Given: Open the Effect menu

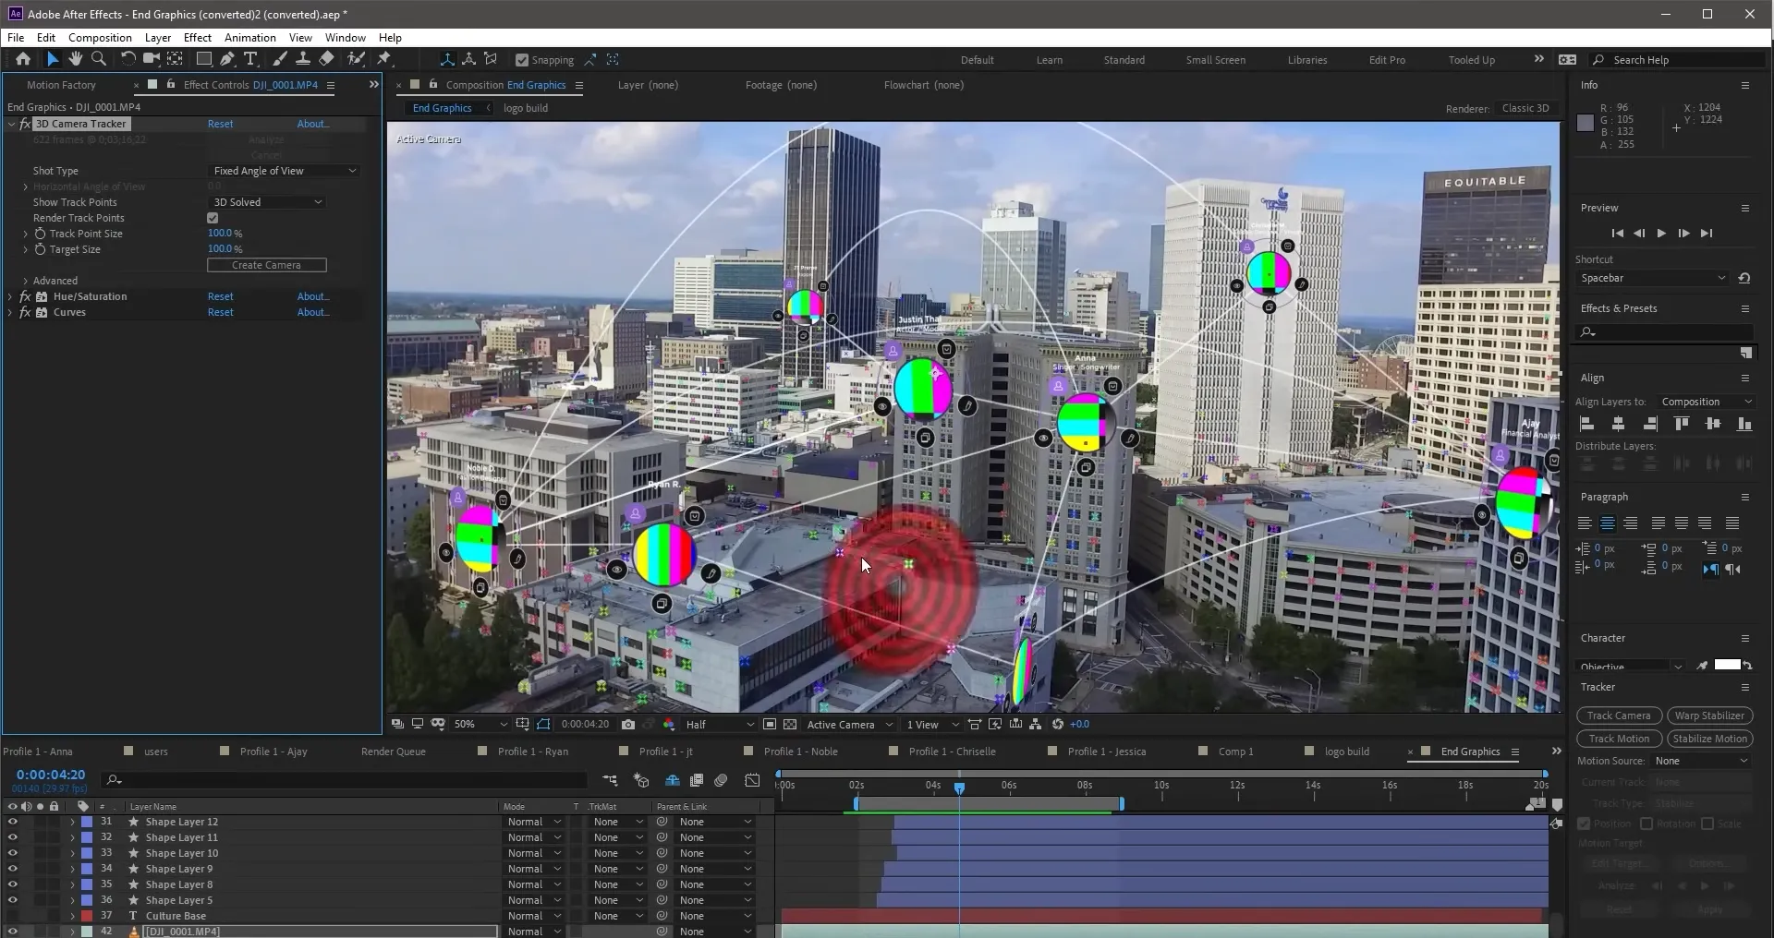Looking at the screenshot, I should pos(197,38).
